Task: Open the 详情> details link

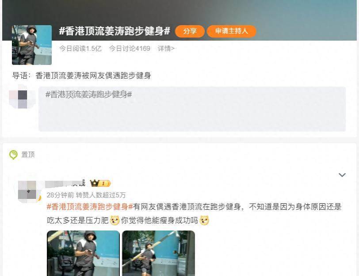Action: tap(166, 49)
